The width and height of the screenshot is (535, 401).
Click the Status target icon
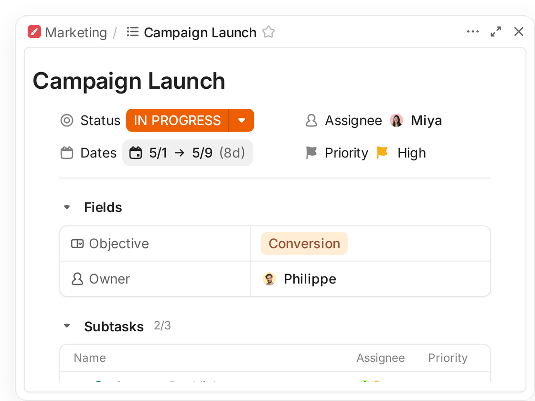coord(67,120)
